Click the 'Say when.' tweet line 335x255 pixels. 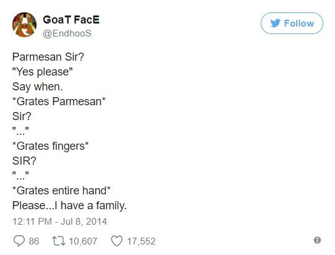pyautogui.click(x=38, y=87)
